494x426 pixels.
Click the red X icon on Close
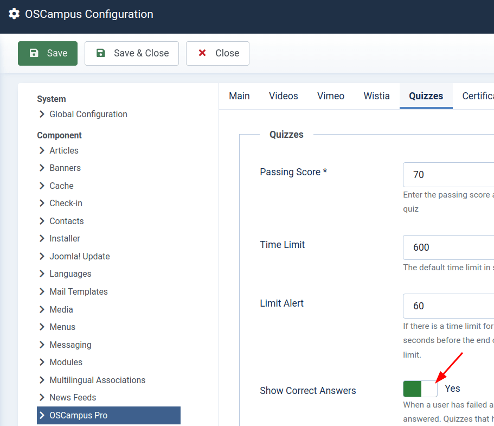point(202,53)
